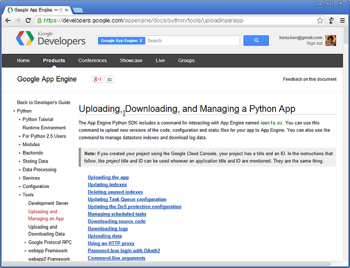Expand the webapp Framework item

click(x=25, y=251)
